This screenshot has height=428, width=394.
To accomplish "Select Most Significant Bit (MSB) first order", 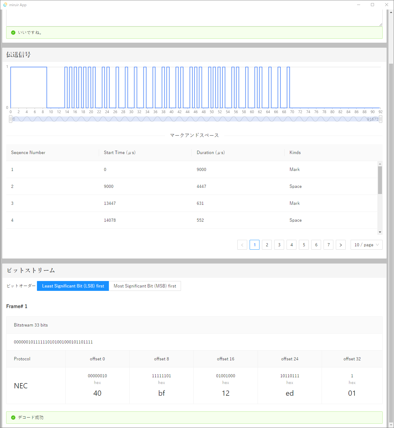I will tap(145, 286).
